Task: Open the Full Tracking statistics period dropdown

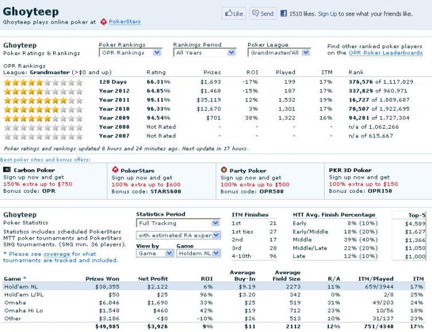Action: point(178,223)
